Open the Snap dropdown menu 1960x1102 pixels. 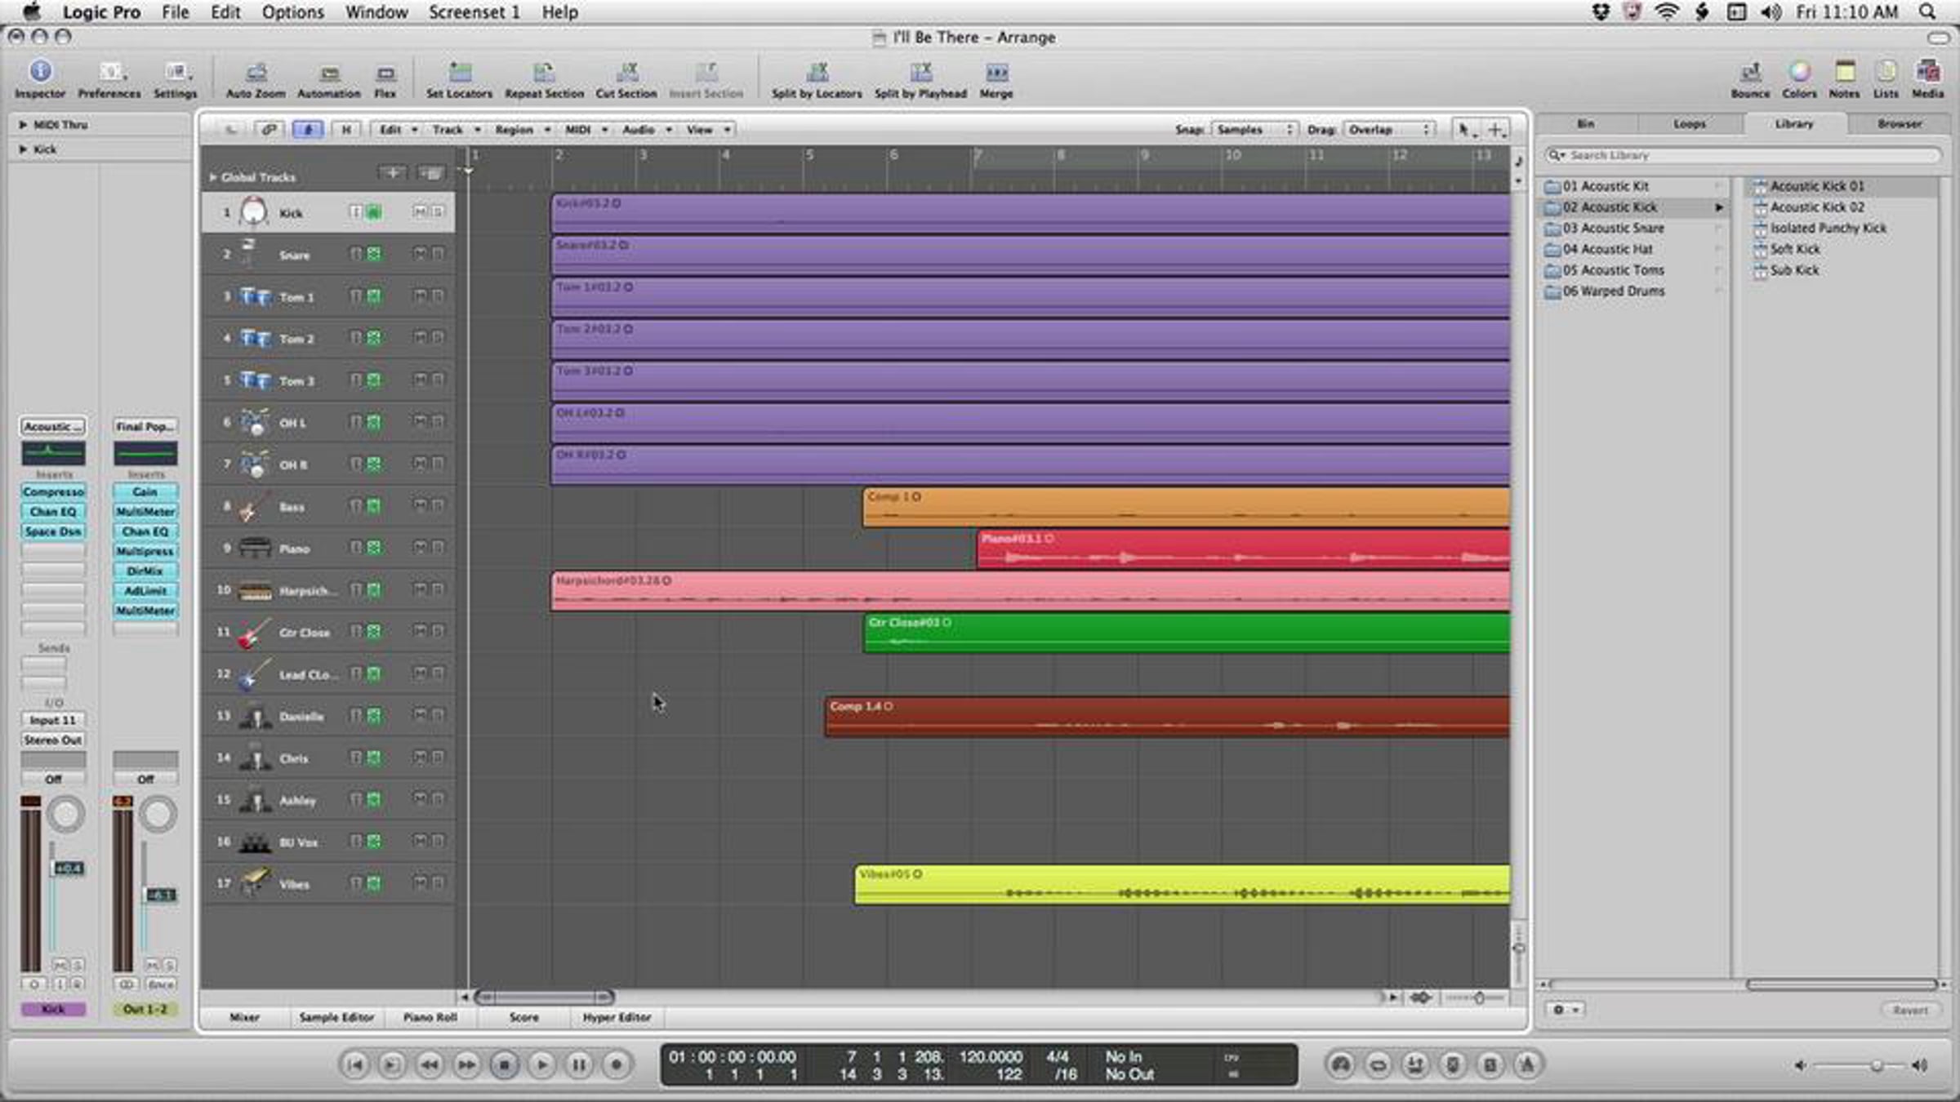[1254, 130]
